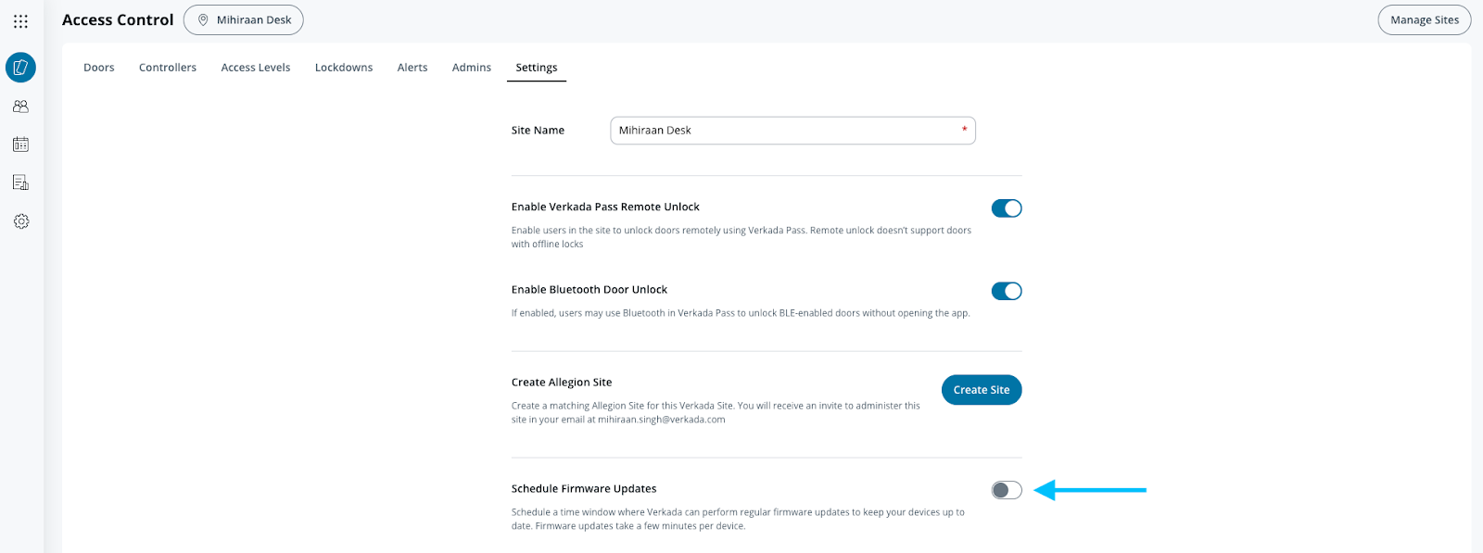Go to the Access Levels tab
This screenshot has width=1483, height=553.
click(x=256, y=68)
